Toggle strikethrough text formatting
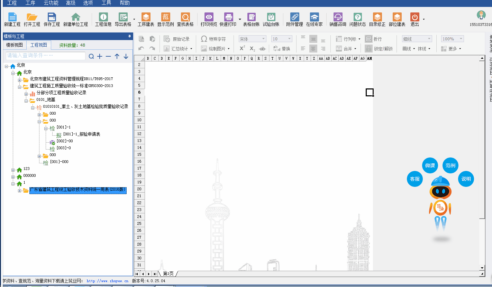Screen dimensions: 492x287 (262, 49)
